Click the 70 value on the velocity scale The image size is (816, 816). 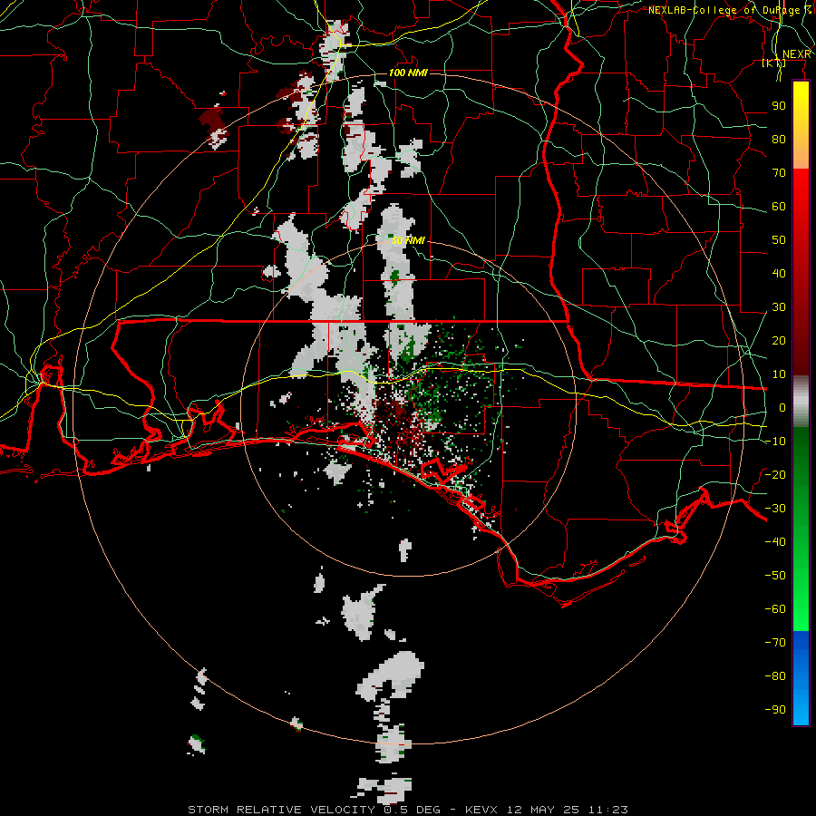(779, 173)
